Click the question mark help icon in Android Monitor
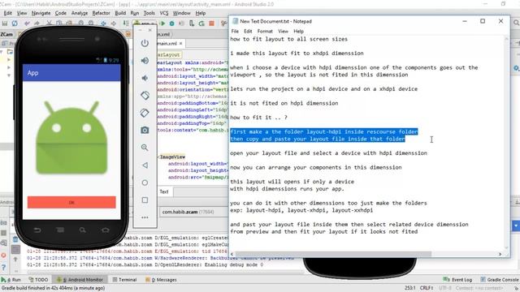The width and height of the screenshot is (520, 292). pos(3,267)
